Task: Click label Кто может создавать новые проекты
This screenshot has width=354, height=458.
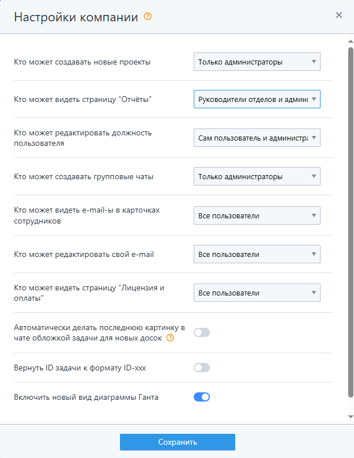Action: [82, 62]
